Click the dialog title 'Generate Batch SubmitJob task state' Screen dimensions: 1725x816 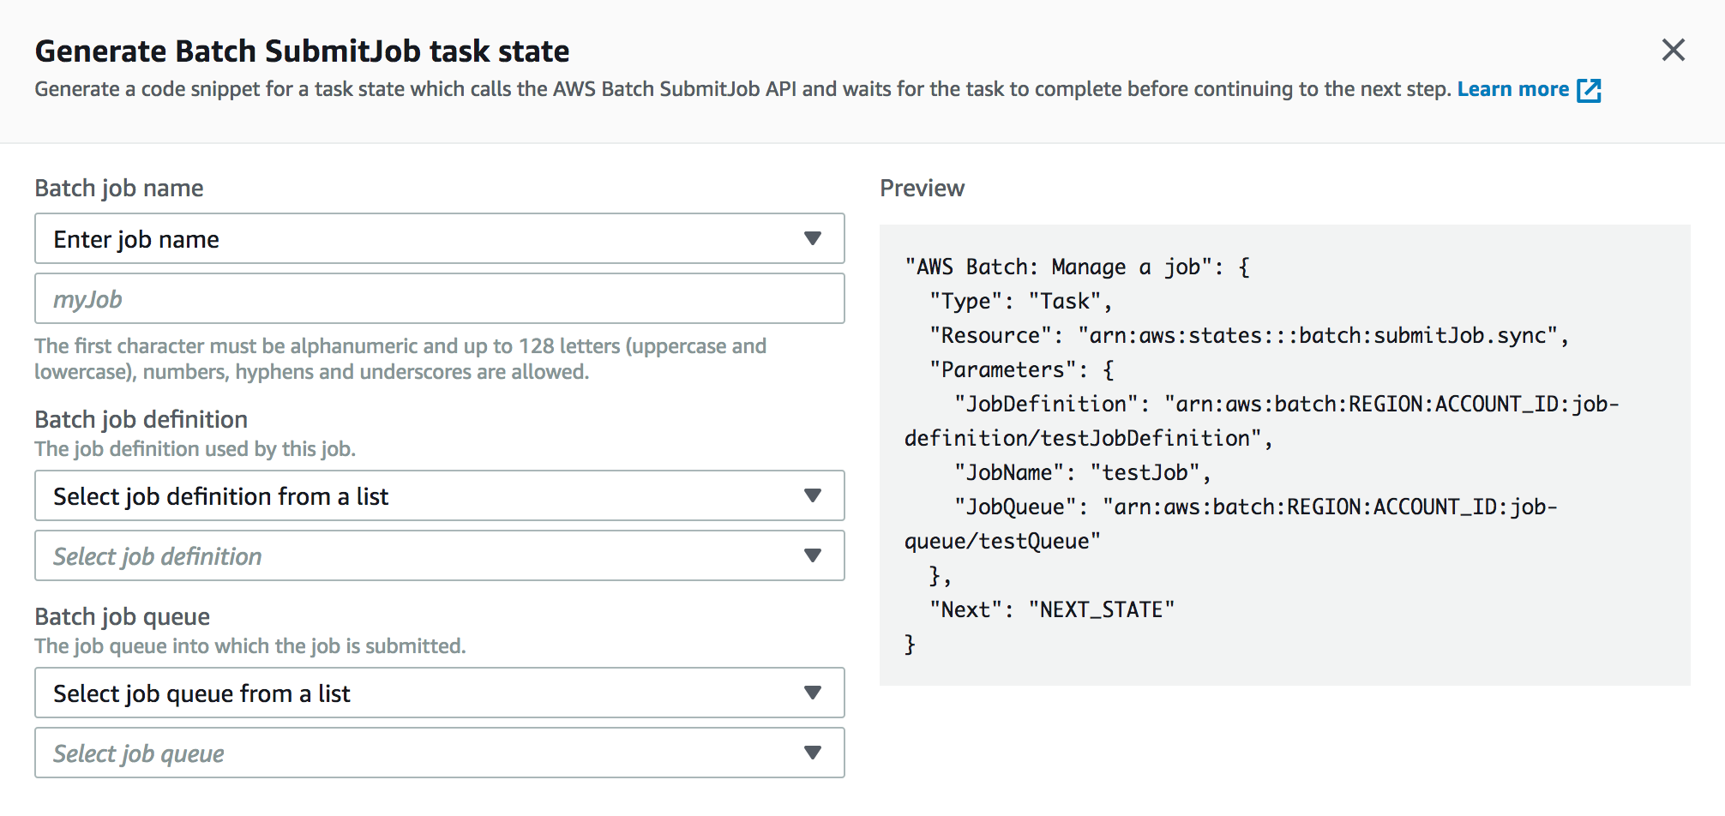[x=303, y=51]
